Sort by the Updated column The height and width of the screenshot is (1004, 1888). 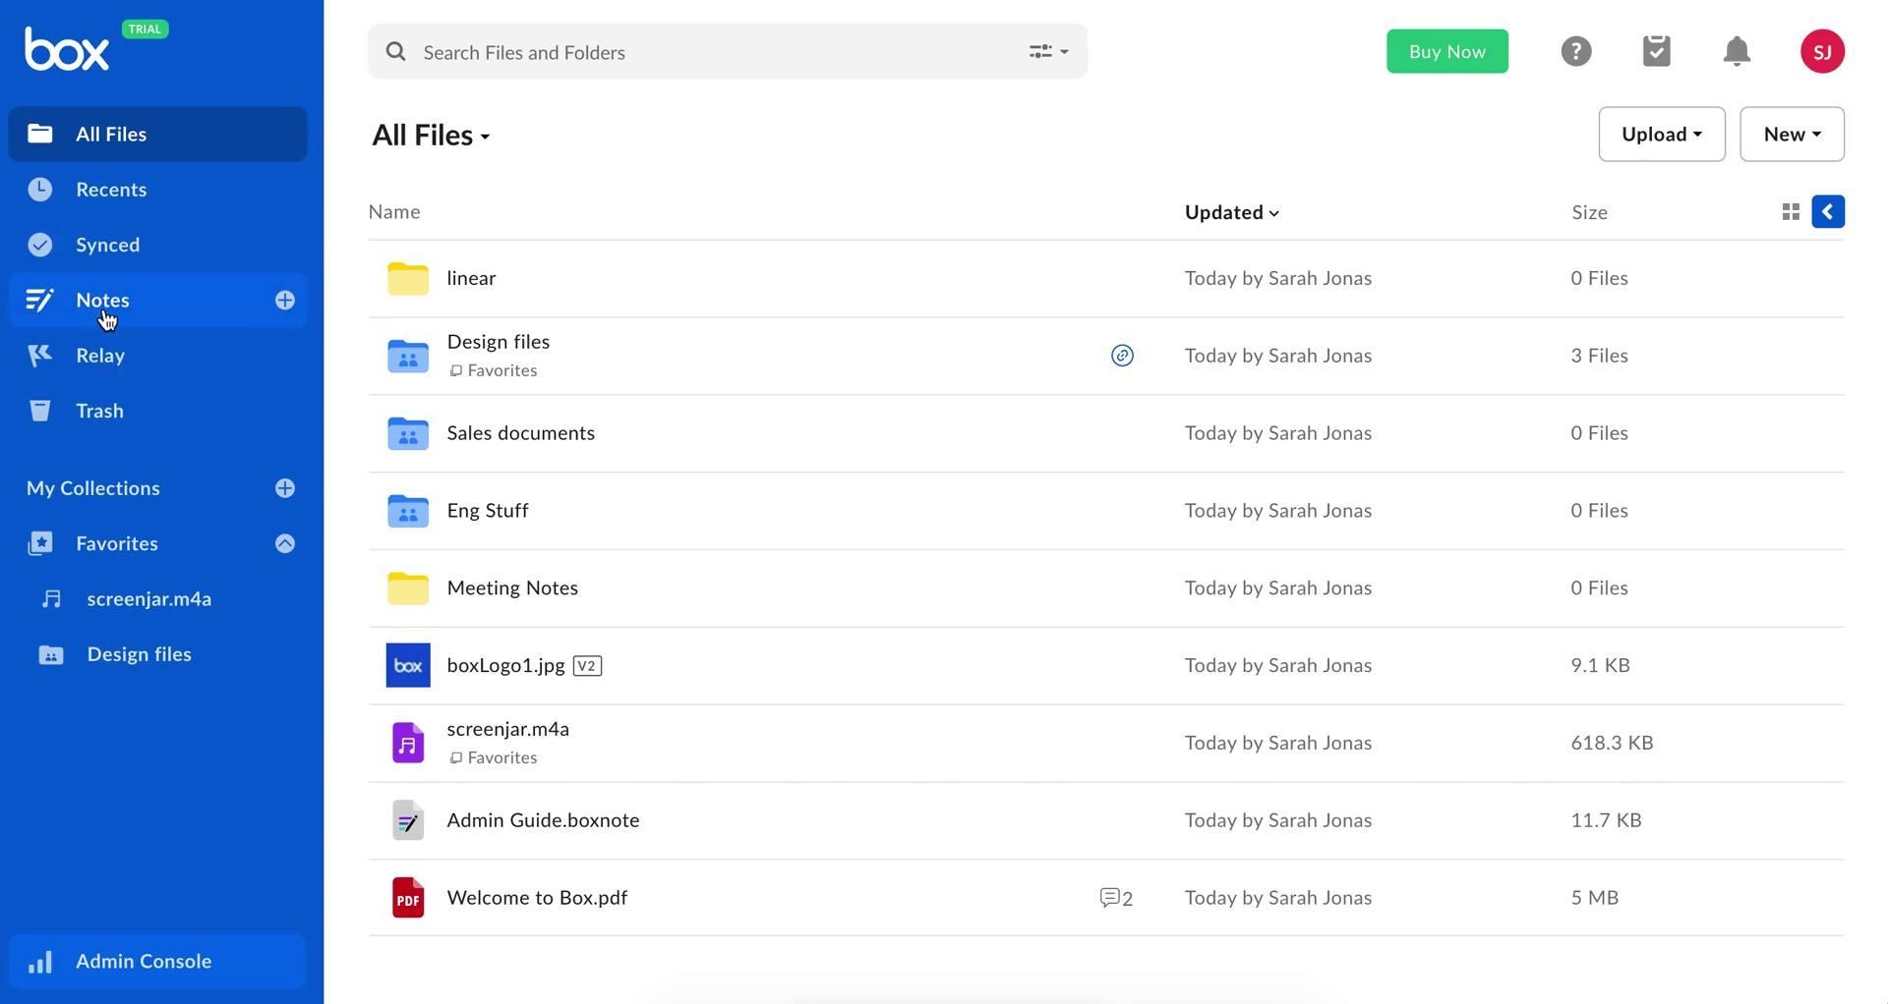[1230, 212]
